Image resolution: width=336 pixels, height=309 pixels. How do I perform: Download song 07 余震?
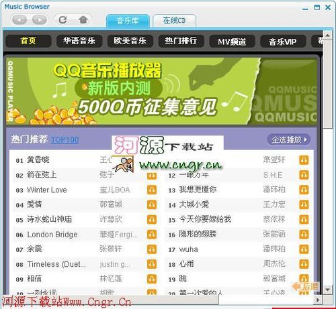(152, 249)
